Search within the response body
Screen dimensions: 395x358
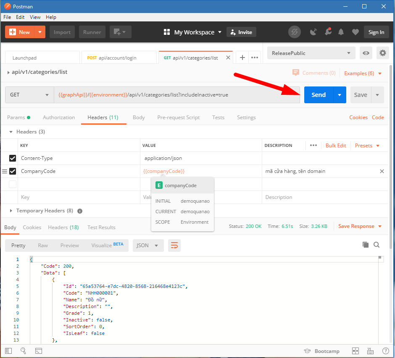coord(377,245)
